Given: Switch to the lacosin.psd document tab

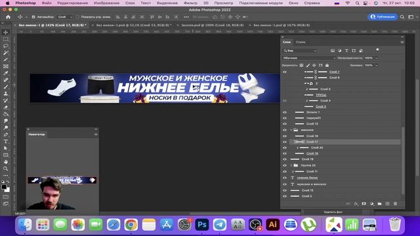Looking at the screenshot, I should tap(213, 25).
